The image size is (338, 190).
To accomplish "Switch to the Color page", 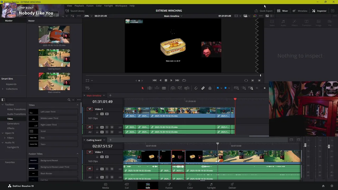I will click(x=190, y=186).
